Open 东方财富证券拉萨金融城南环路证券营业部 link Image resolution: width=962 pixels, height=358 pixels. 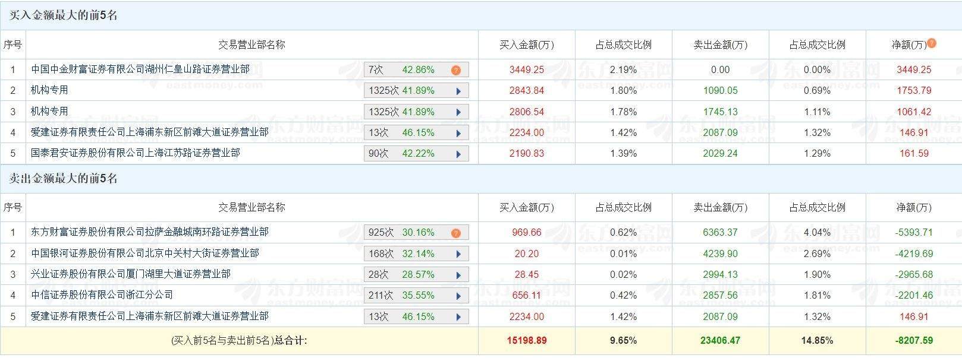click(150, 232)
